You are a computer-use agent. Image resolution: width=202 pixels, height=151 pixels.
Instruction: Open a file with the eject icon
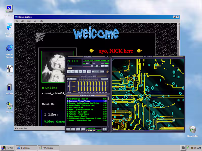[89, 72]
